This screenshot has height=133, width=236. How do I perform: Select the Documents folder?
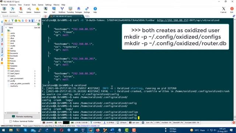pos(13,53)
